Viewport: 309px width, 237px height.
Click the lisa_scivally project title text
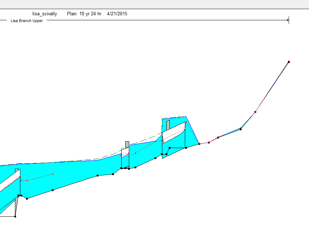click(45, 14)
